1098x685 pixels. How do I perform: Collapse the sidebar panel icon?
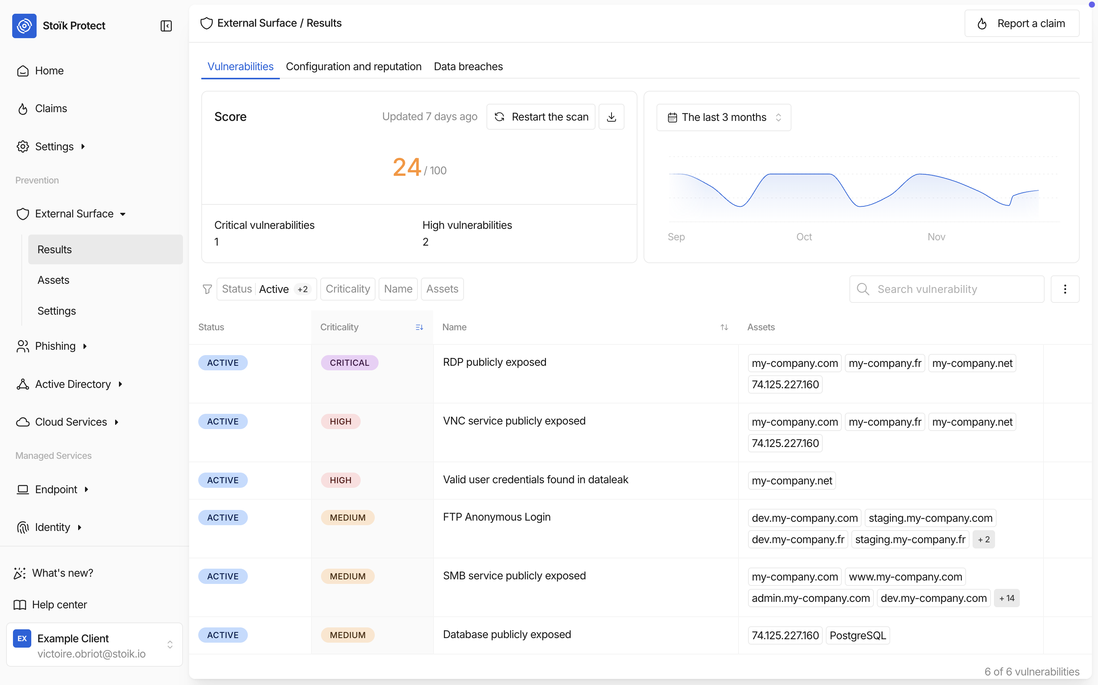[x=166, y=26]
